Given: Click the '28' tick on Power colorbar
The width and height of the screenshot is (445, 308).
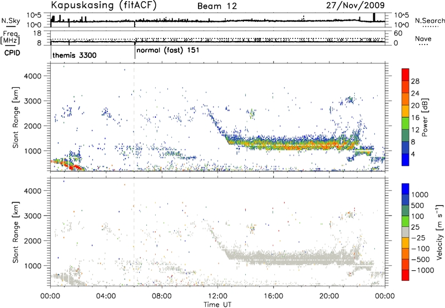Looking at the screenshot, I should [415, 81].
